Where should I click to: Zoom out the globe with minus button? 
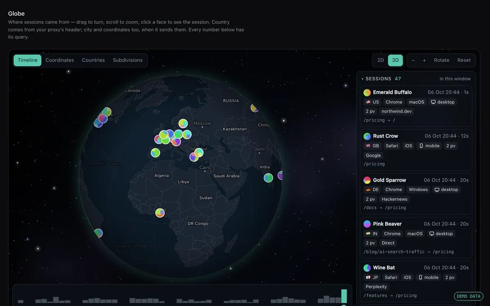[413, 60]
